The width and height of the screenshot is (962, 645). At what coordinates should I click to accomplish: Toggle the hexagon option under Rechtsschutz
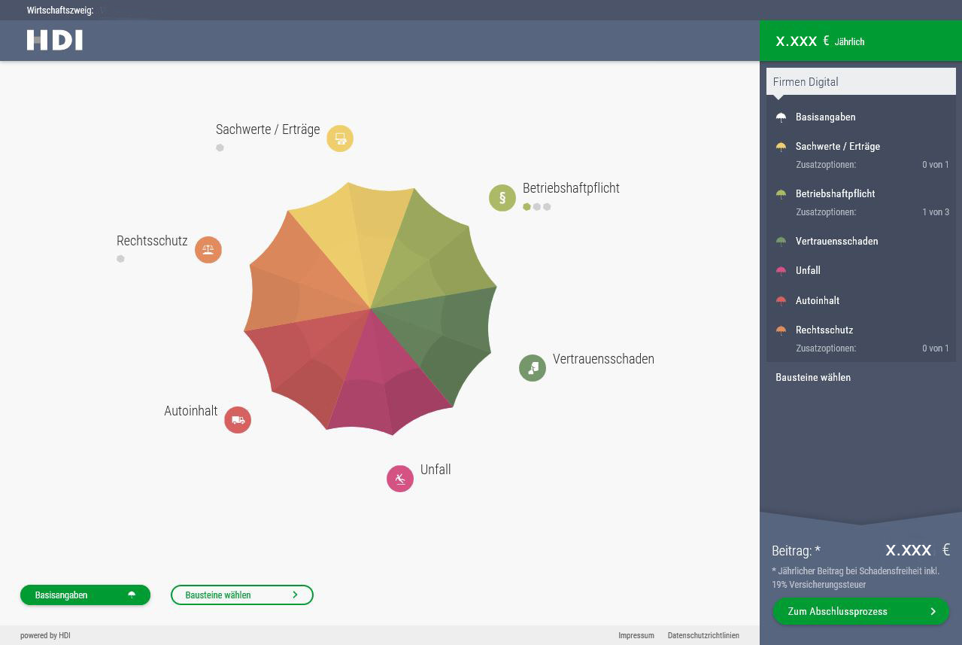pos(120,259)
